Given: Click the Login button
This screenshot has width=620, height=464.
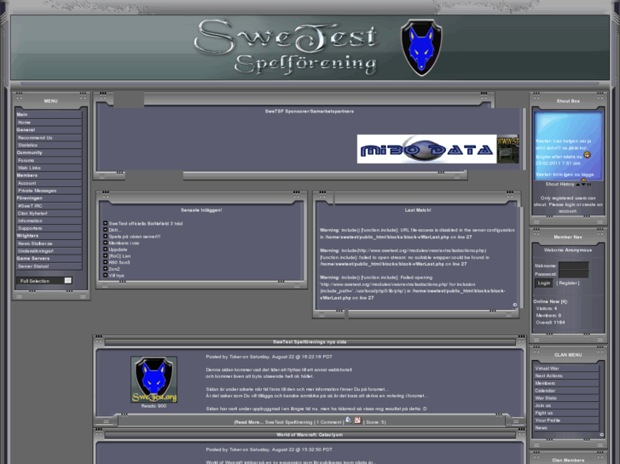Looking at the screenshot, I should click(x=544, y=284).
